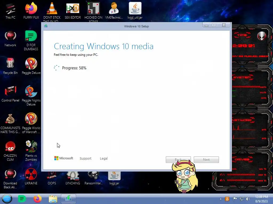Open network tray icon
273x204 pixels.
(x=242, y=199)
